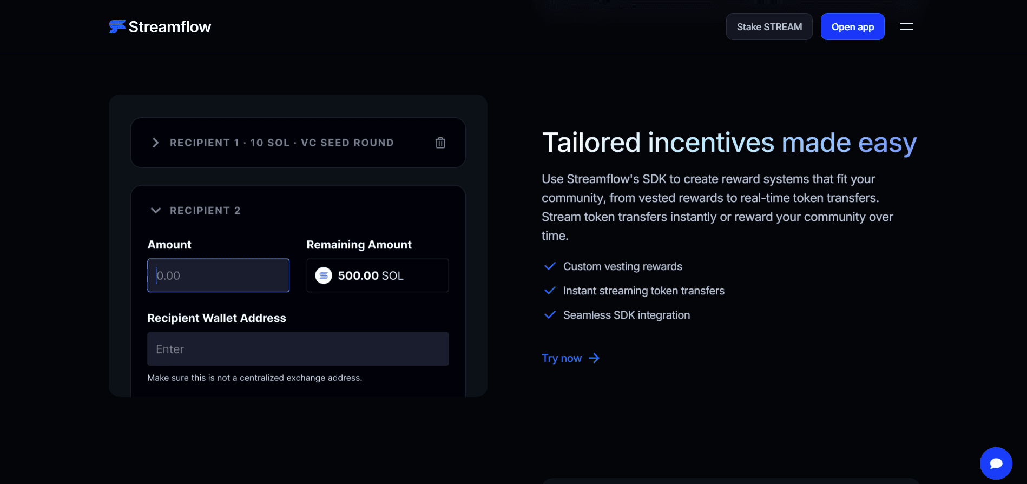Screen dimensions: 1027x484
Task: Click the Streamflow logo icon
Action: coord(117,26)
